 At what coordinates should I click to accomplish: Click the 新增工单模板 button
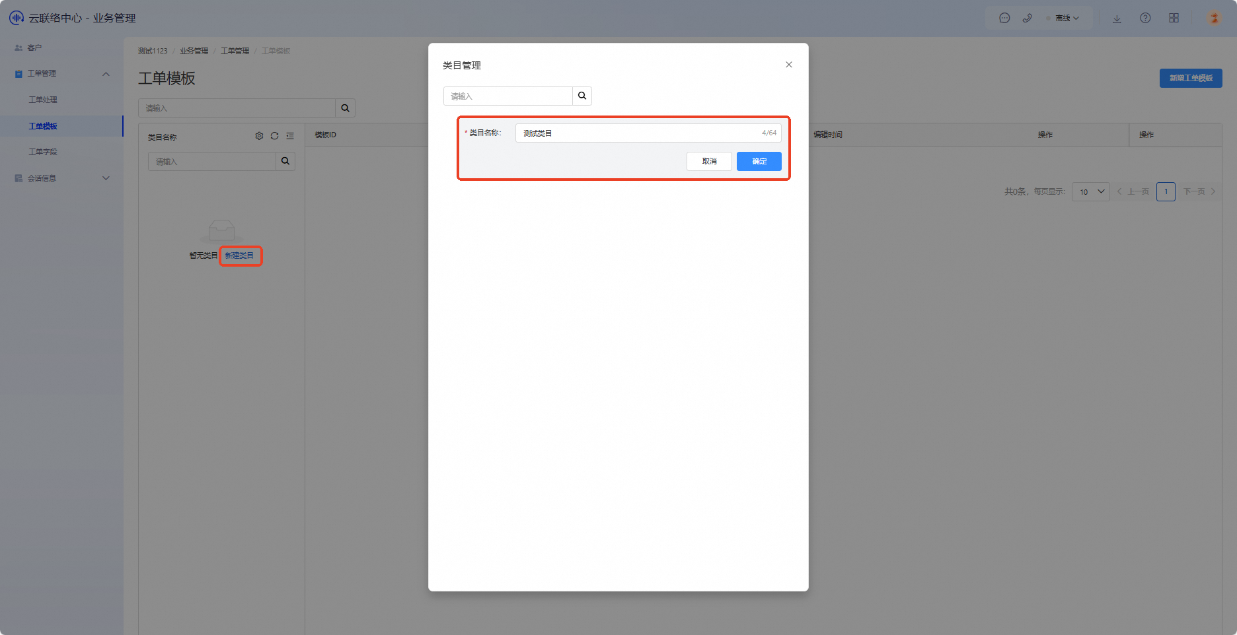[x=1191, y=78]
